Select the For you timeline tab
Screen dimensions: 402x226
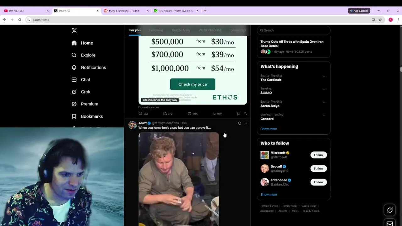point(135,30)
